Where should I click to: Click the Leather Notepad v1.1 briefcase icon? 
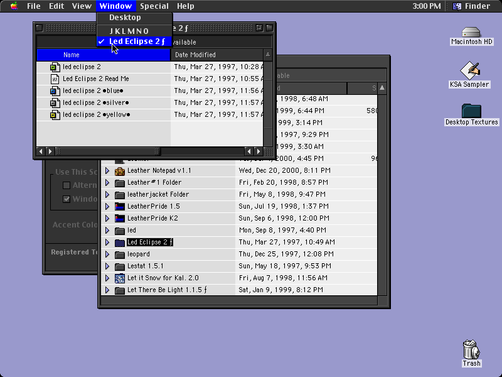(x=120, y=171)
